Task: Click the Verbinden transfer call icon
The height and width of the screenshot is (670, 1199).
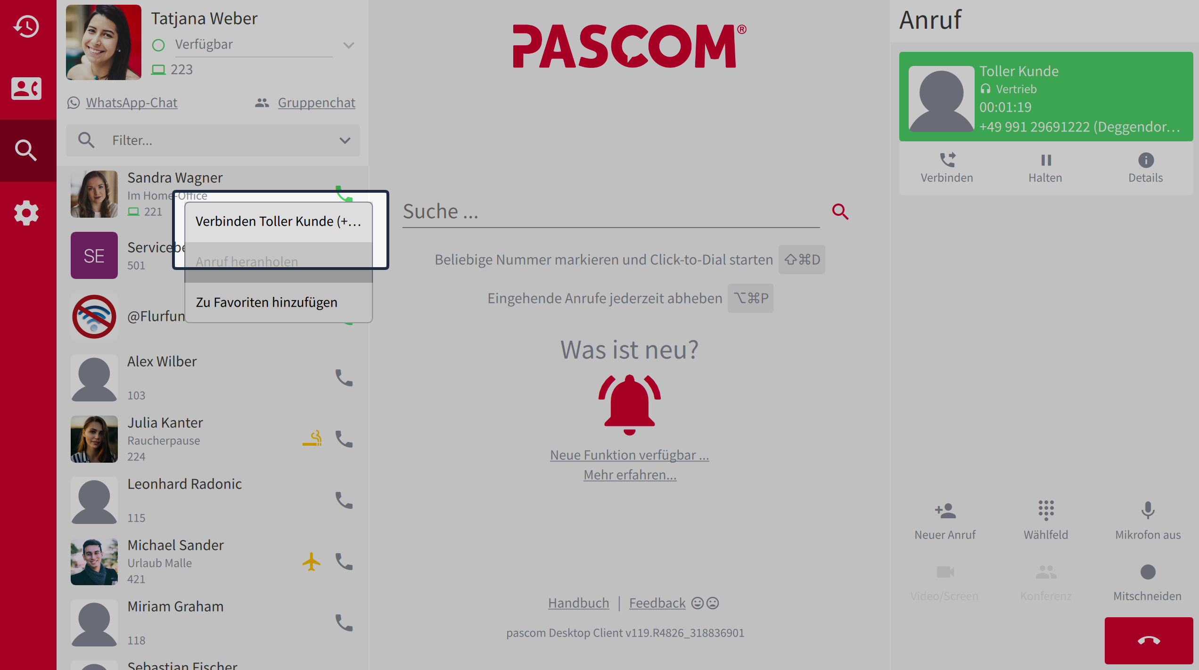Action: 947,161
